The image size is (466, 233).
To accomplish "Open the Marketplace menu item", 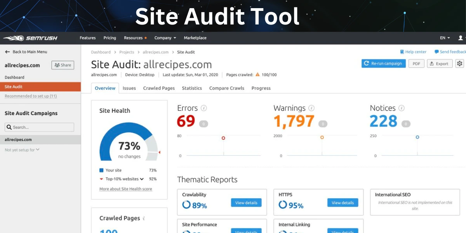I will (195, 38).
